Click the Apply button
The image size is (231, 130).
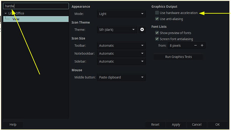point(176,125)
